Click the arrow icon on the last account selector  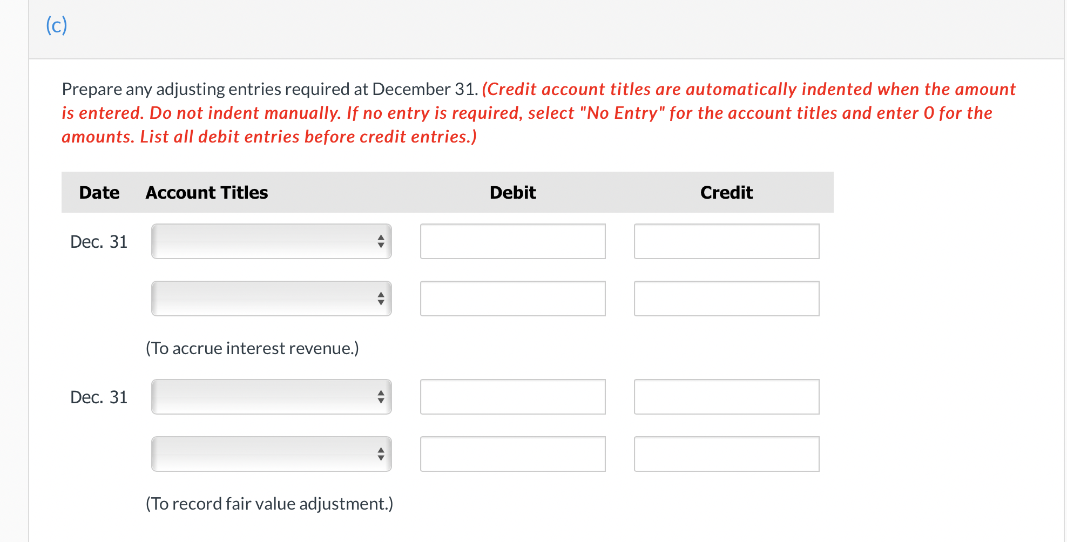(380, 454)
